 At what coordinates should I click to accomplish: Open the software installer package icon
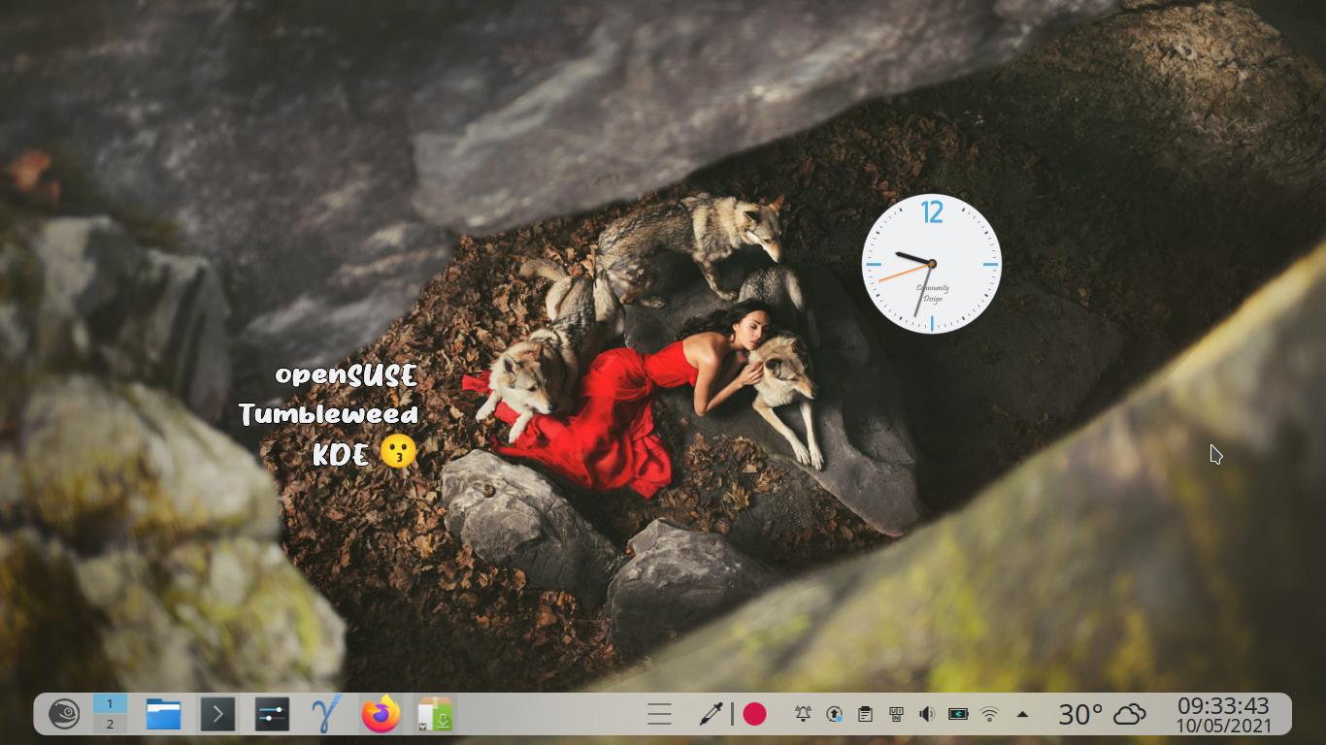coord(435,714)
